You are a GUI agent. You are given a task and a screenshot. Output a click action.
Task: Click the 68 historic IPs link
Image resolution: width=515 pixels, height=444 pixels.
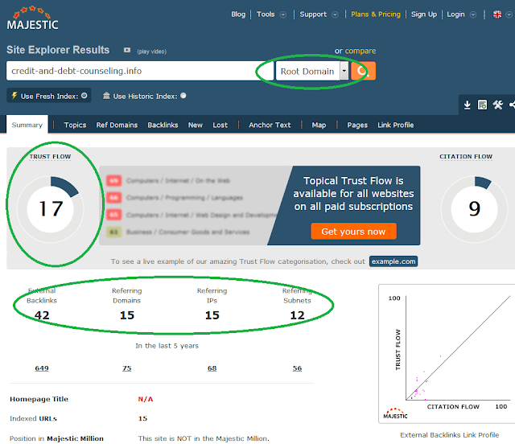212,368
